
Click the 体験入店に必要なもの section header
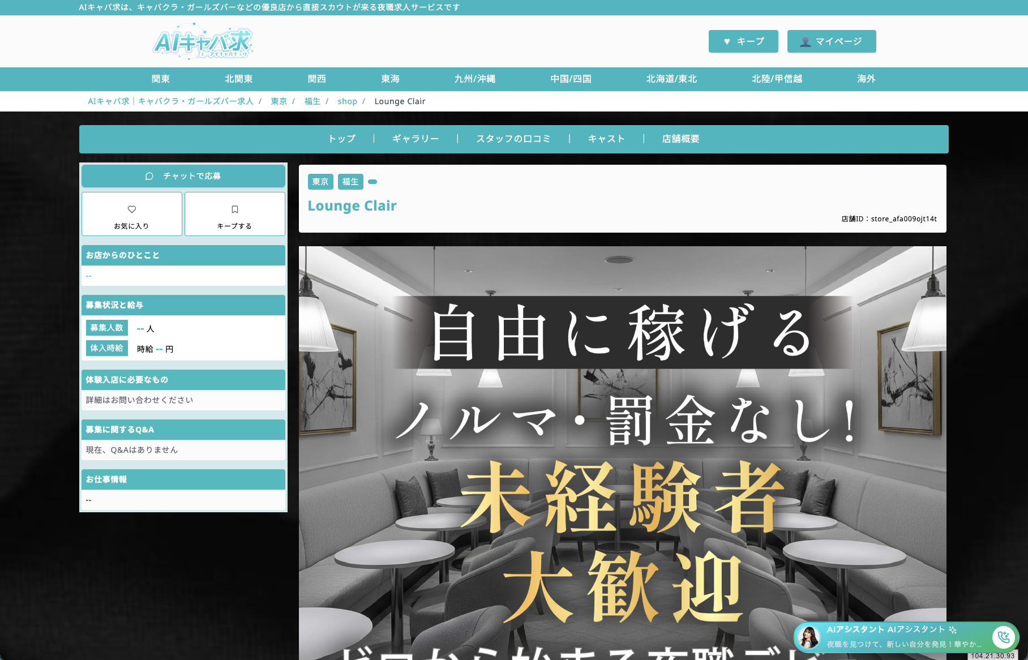(183, 380)
